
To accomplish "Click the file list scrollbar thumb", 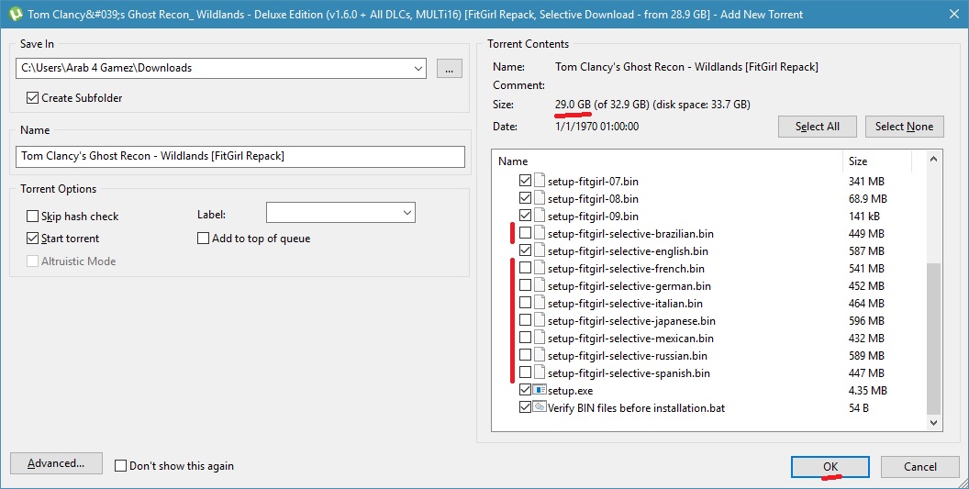I will pyautogui.click(x=934, y=339).
